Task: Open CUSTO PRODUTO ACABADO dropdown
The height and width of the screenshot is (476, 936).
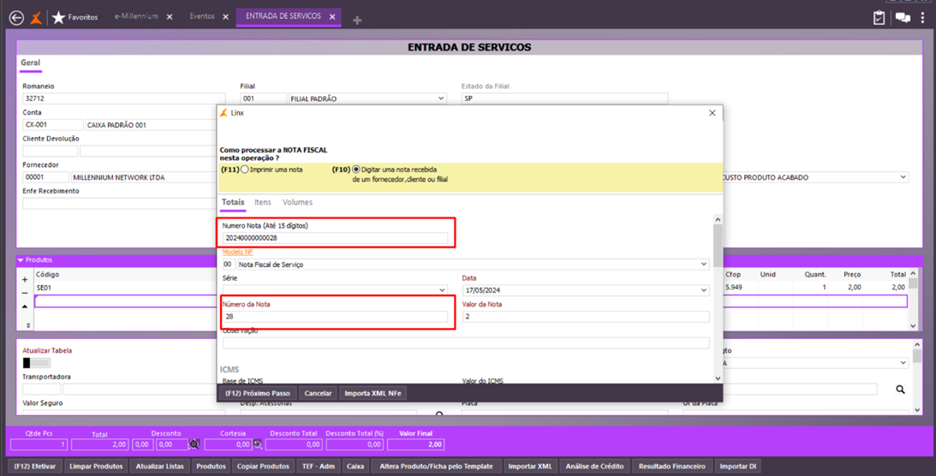Action: tap(903, 177)
